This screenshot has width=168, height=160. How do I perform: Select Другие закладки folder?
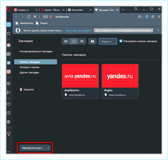tap(29, 72)
